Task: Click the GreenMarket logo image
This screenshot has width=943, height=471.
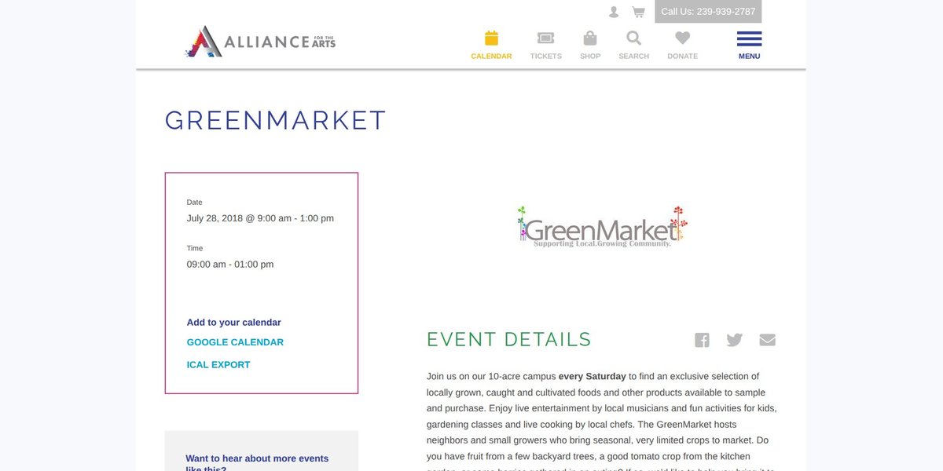Action: [602, 227]
